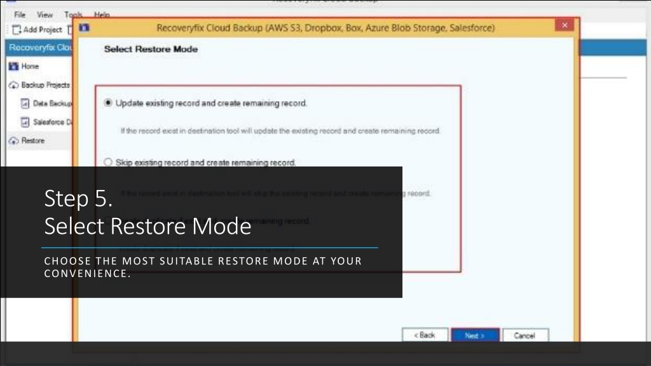
Task: Open the Tools menu
Action: [73, 15]
